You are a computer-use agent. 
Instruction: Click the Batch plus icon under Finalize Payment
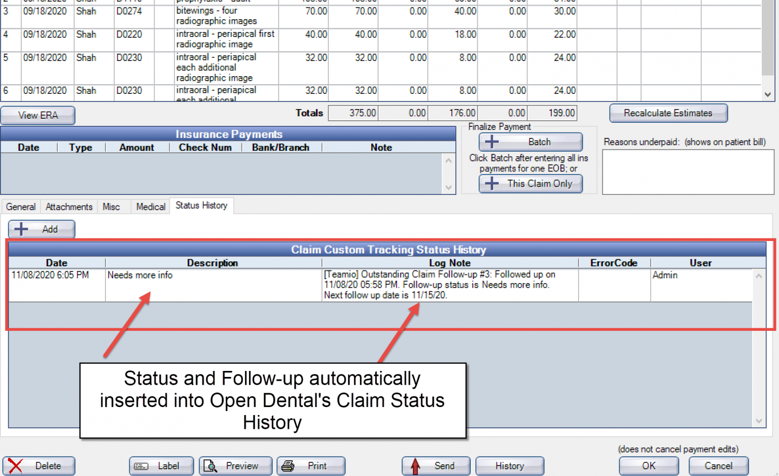coord(491,142)
